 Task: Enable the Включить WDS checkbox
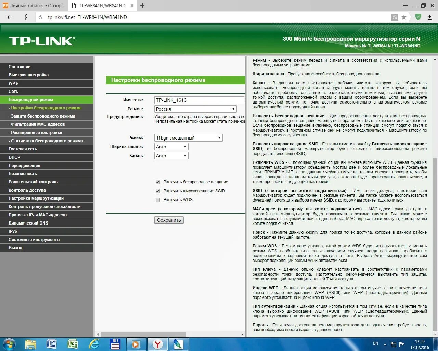pyautogui.click(x=158, y=200)
